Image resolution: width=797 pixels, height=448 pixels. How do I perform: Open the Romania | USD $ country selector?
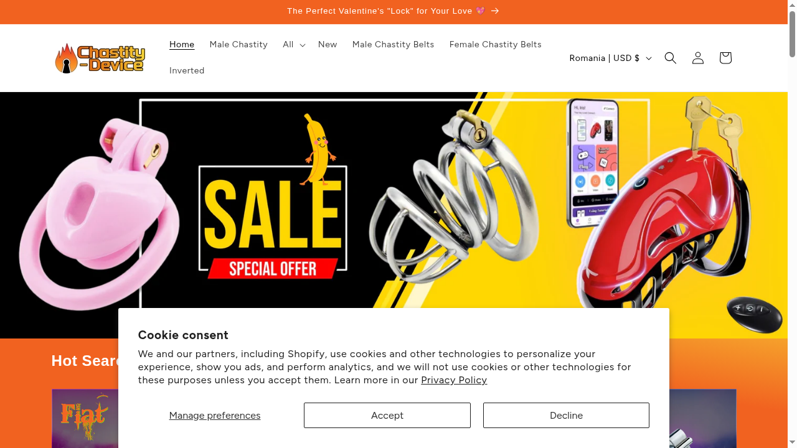(610, 58)
